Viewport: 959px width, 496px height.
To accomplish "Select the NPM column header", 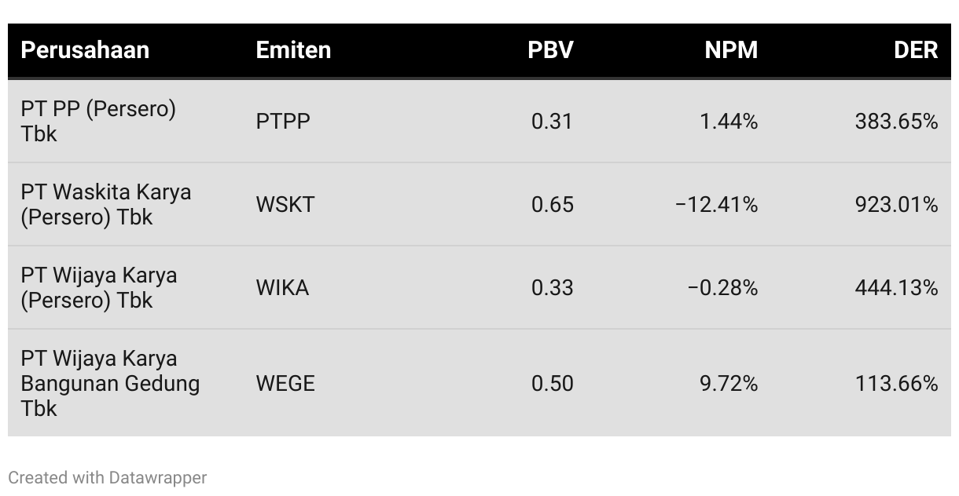I will pyautogui.click(x=731, y=50).
